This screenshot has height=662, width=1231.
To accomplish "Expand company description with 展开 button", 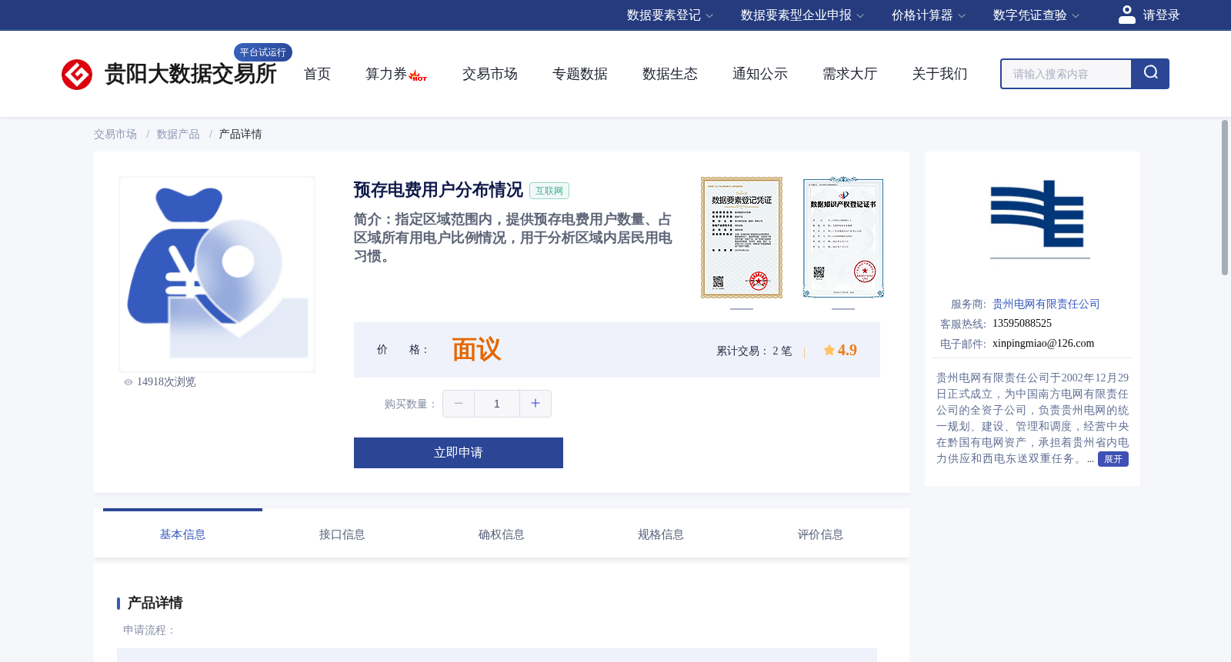I will coord(1113,459).
